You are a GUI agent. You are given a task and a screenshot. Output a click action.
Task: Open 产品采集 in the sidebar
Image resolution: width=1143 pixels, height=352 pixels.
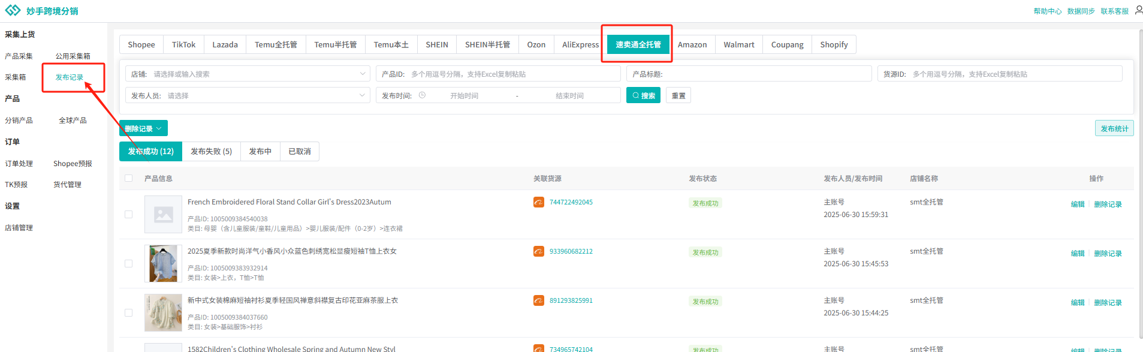pos(19,56)
